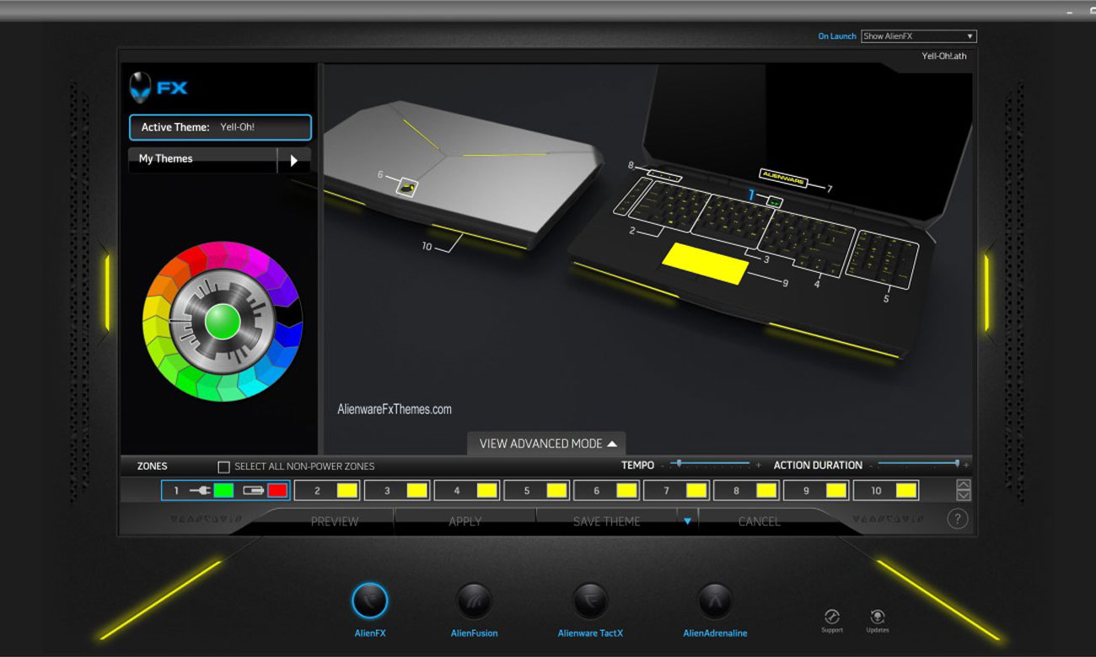Click zone 1 green color swatch
Screen dimensions: 1096x657
(x=223, y=490)
